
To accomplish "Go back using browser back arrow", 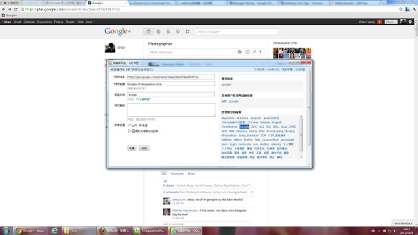I will [x=3, y=9].
